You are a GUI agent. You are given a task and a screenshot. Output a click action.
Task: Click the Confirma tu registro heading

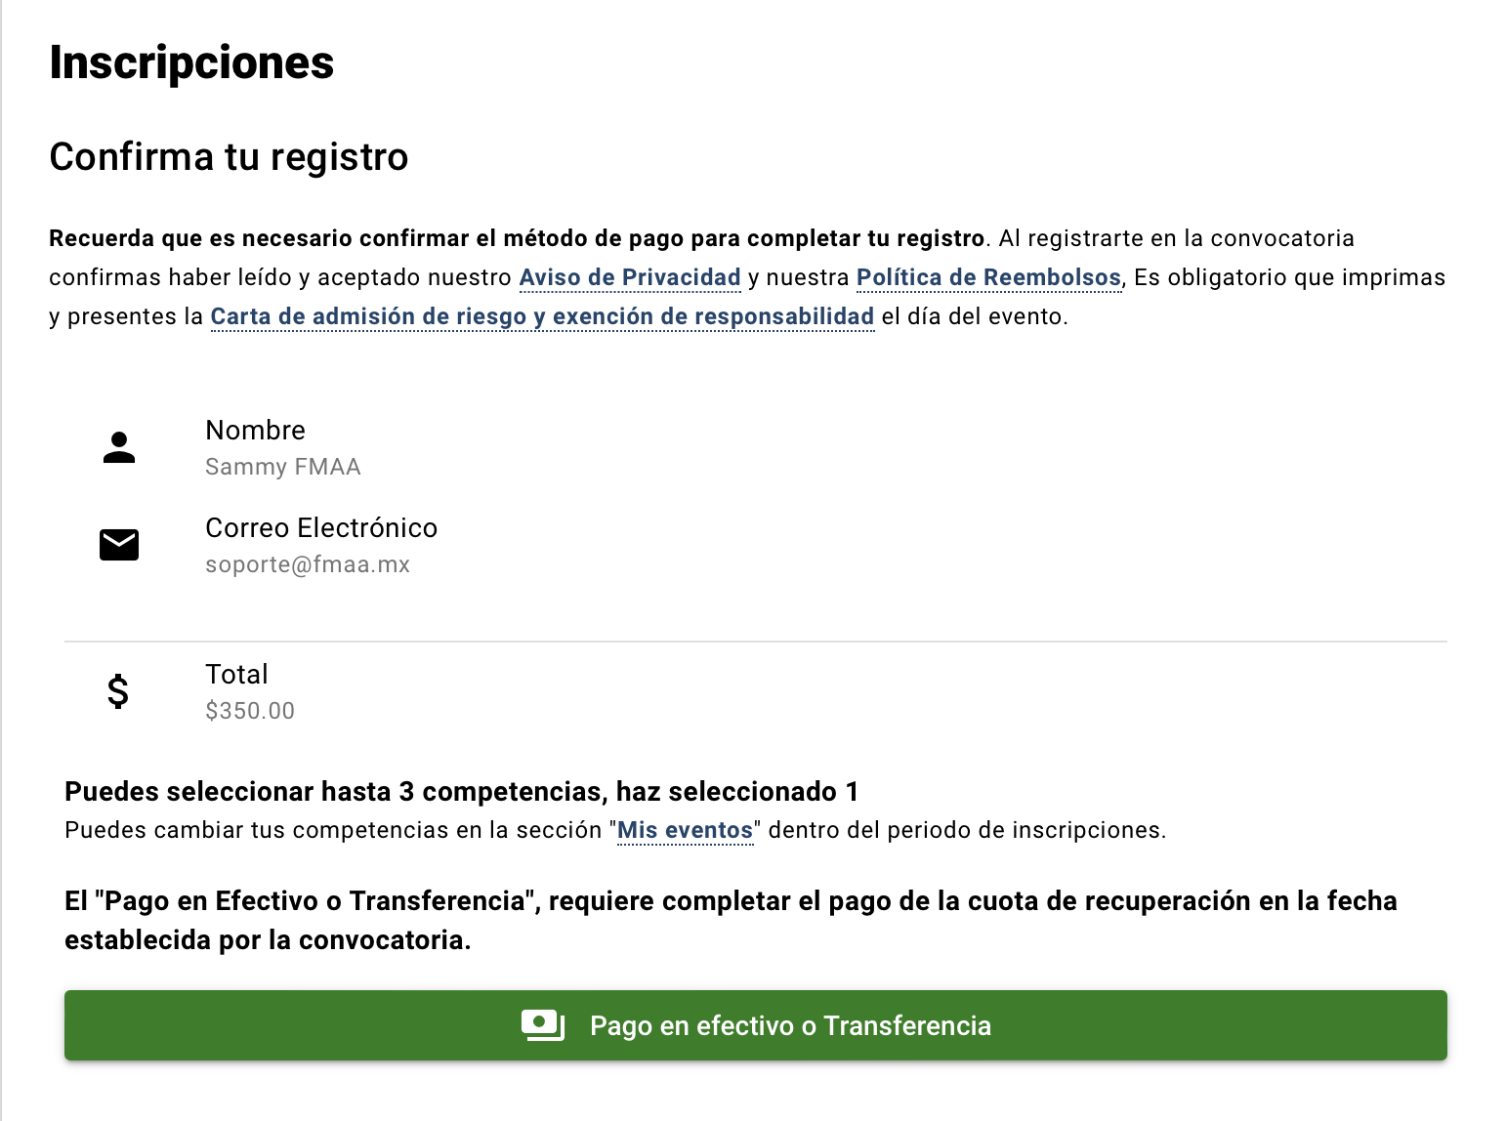229,157
